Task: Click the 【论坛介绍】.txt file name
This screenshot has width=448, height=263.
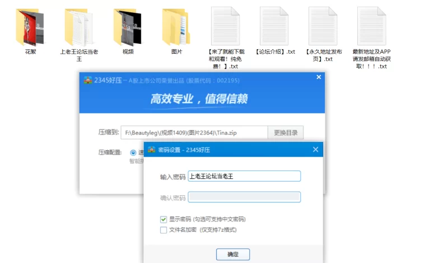Action: click(274, 52)
